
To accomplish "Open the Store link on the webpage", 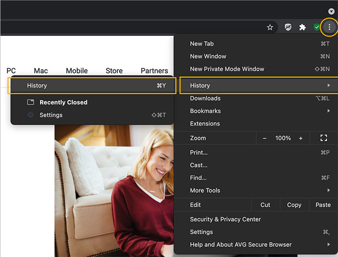I will 114,71.
